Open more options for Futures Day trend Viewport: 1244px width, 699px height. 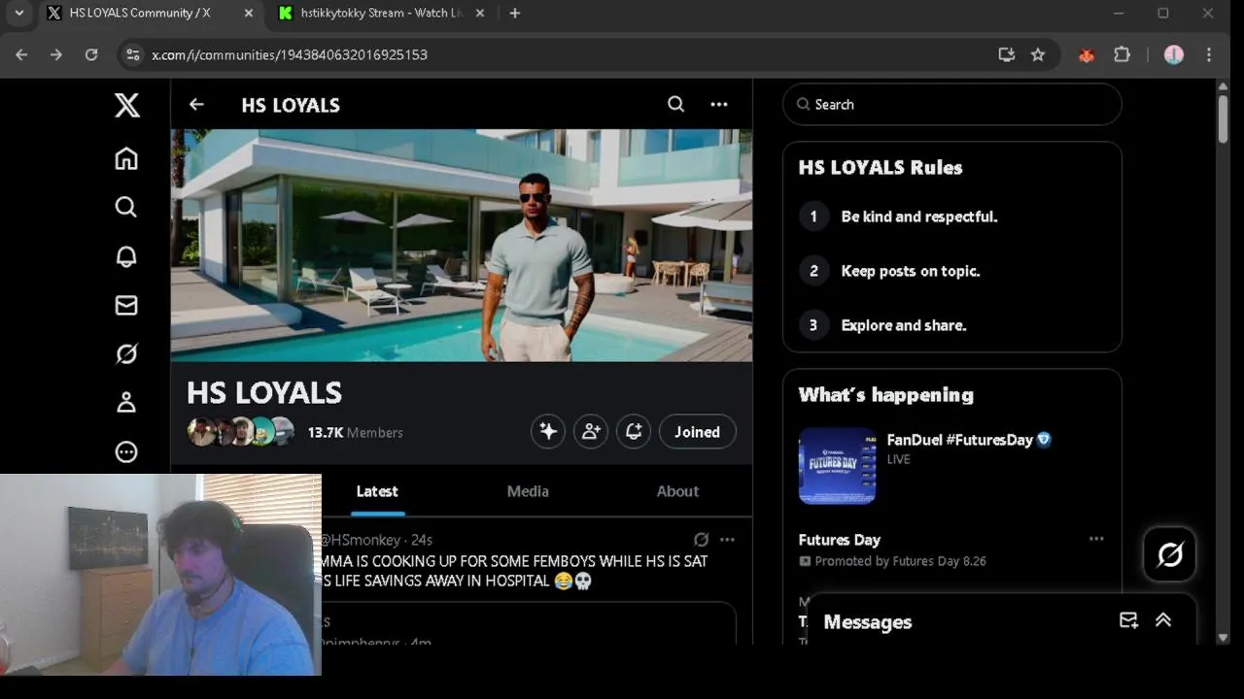1096,539
